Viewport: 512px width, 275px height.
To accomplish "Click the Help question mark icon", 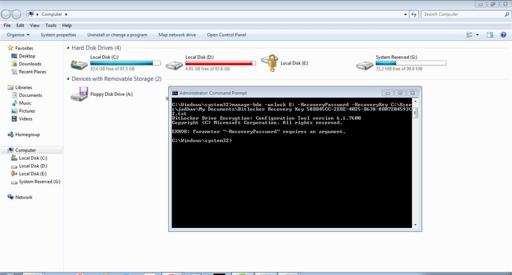I will tap(503, 34).
